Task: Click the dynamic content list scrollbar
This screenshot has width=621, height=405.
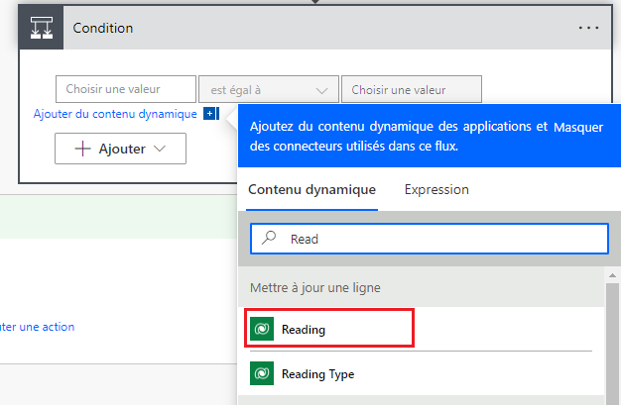Action: 612,344
